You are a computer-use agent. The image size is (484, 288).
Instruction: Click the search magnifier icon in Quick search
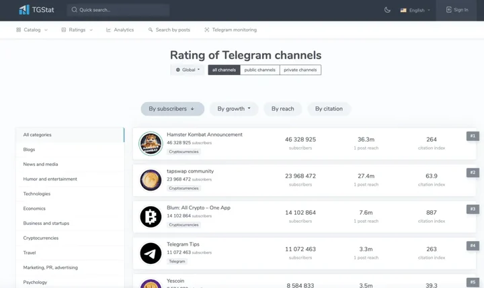pyautogui.click(x=74, y=10)
